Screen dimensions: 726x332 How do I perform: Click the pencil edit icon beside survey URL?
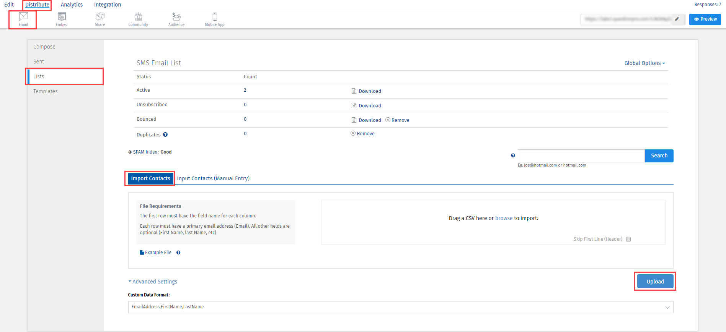[677, 19]
